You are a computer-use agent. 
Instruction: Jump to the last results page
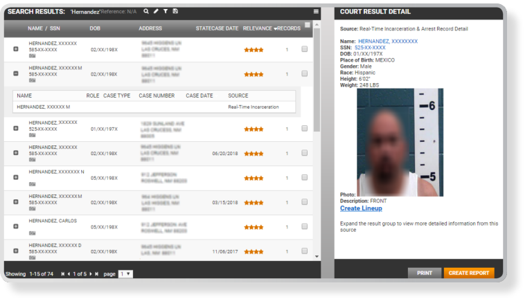click(97, 274)
